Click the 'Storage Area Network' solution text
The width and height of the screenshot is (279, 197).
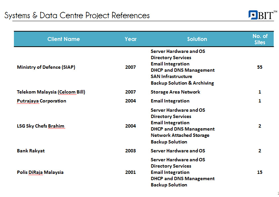(x=175, y=92)
